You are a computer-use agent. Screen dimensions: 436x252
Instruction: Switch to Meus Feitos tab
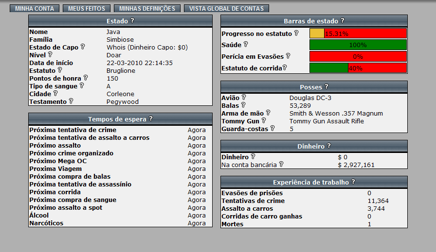tap(87, 9)
